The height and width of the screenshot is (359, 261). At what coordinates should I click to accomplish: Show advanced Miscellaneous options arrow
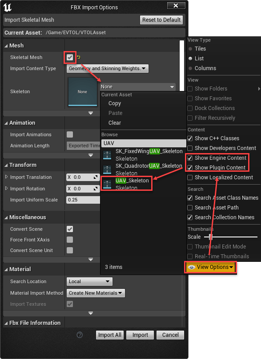click(91, 260)
